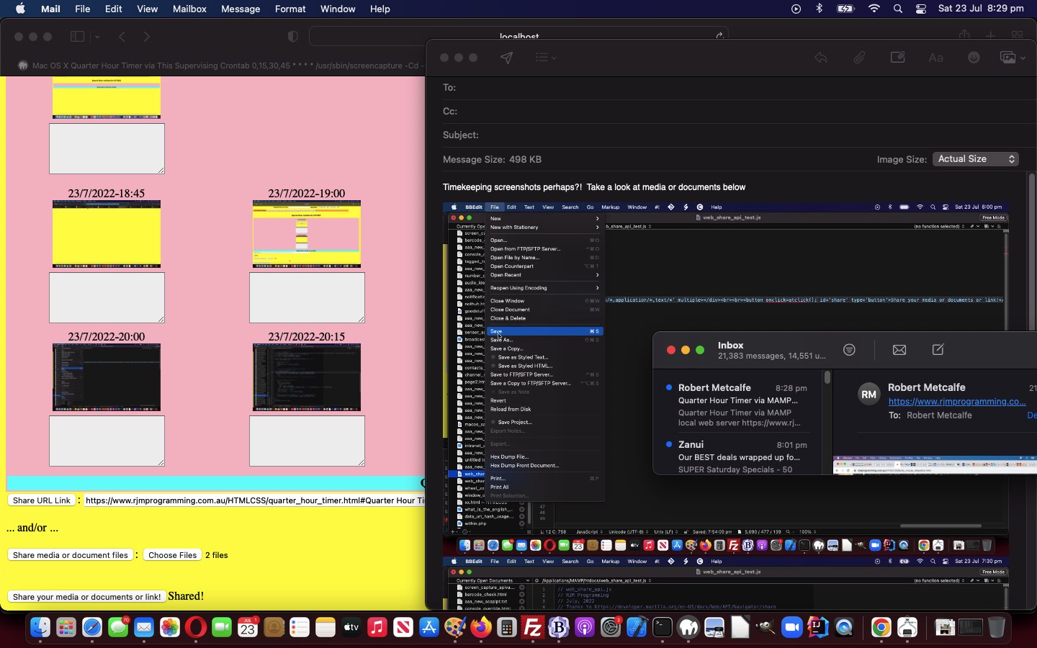Image resolution: width=1037 pixels, height=648 pixels.
Task: Open Google Chrome from the Dock
Action: click(x=881, y=628)
